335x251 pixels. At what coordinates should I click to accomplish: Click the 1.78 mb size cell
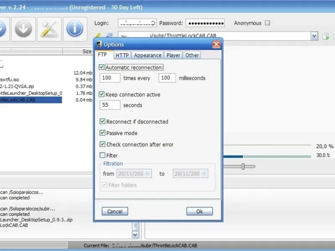pos(84,93)
